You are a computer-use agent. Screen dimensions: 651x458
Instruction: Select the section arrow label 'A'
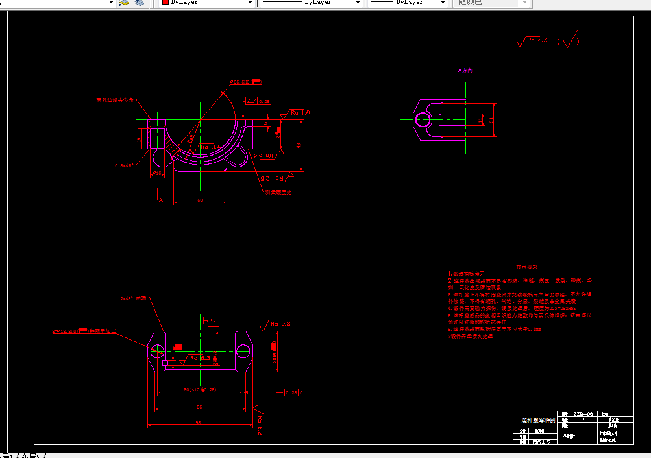pos(161,200)
